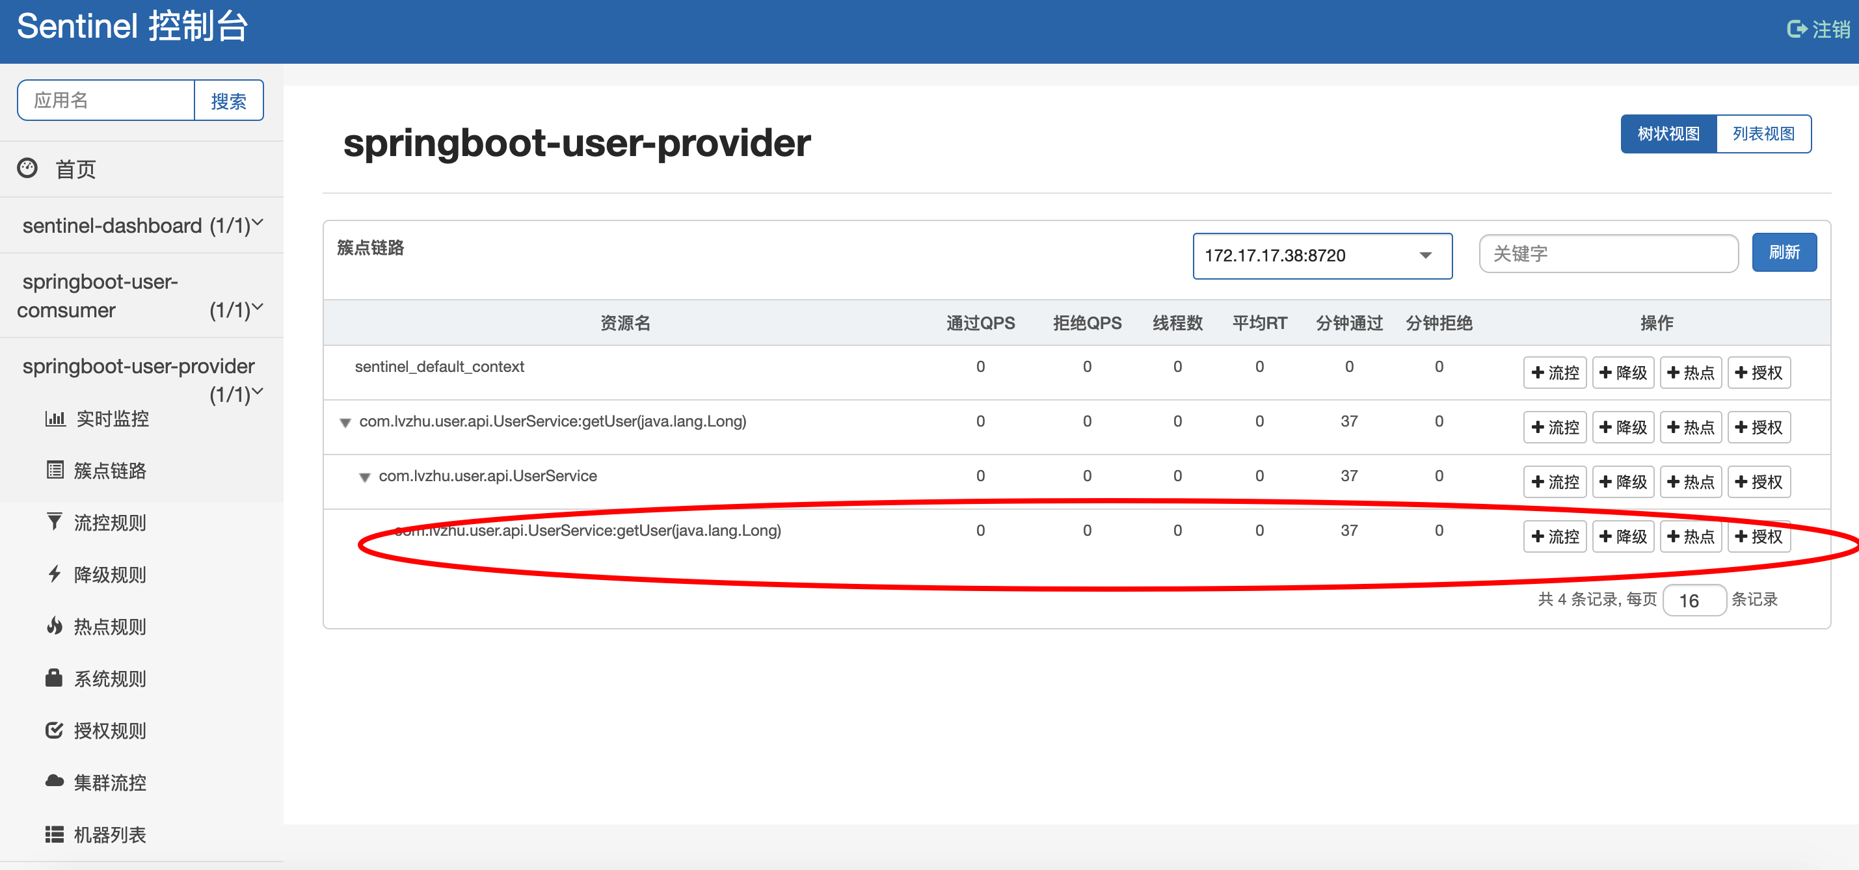Go to 首页 from the sidebar
The width and height of the screenshot is (1859, 870).
click(x=74, y=168)
